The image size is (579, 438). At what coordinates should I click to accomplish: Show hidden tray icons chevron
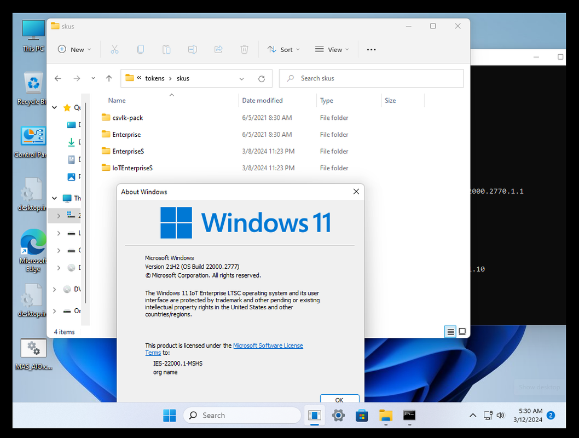tap(473, 416)
